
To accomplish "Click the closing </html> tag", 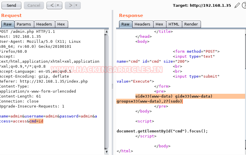I will tap(125, 151).
